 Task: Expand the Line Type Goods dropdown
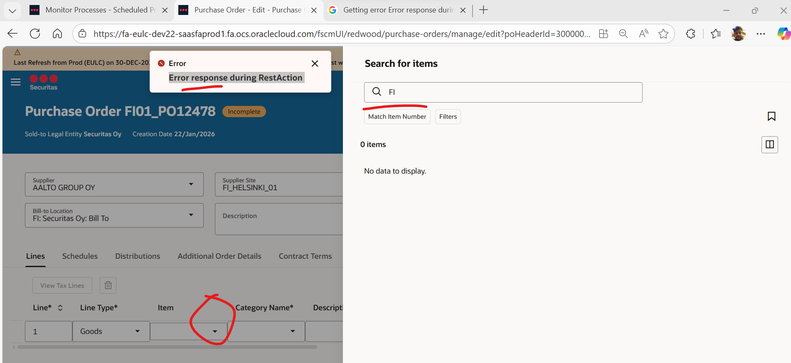pyautogui.click(x=138, y=331)
